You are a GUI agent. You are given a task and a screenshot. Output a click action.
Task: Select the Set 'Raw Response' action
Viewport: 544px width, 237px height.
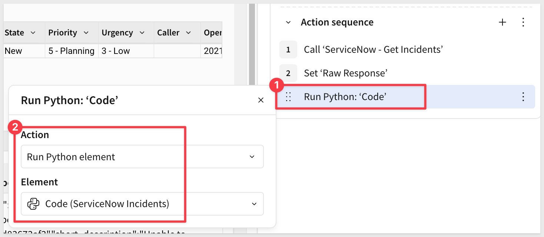click(x=345, y=73)
